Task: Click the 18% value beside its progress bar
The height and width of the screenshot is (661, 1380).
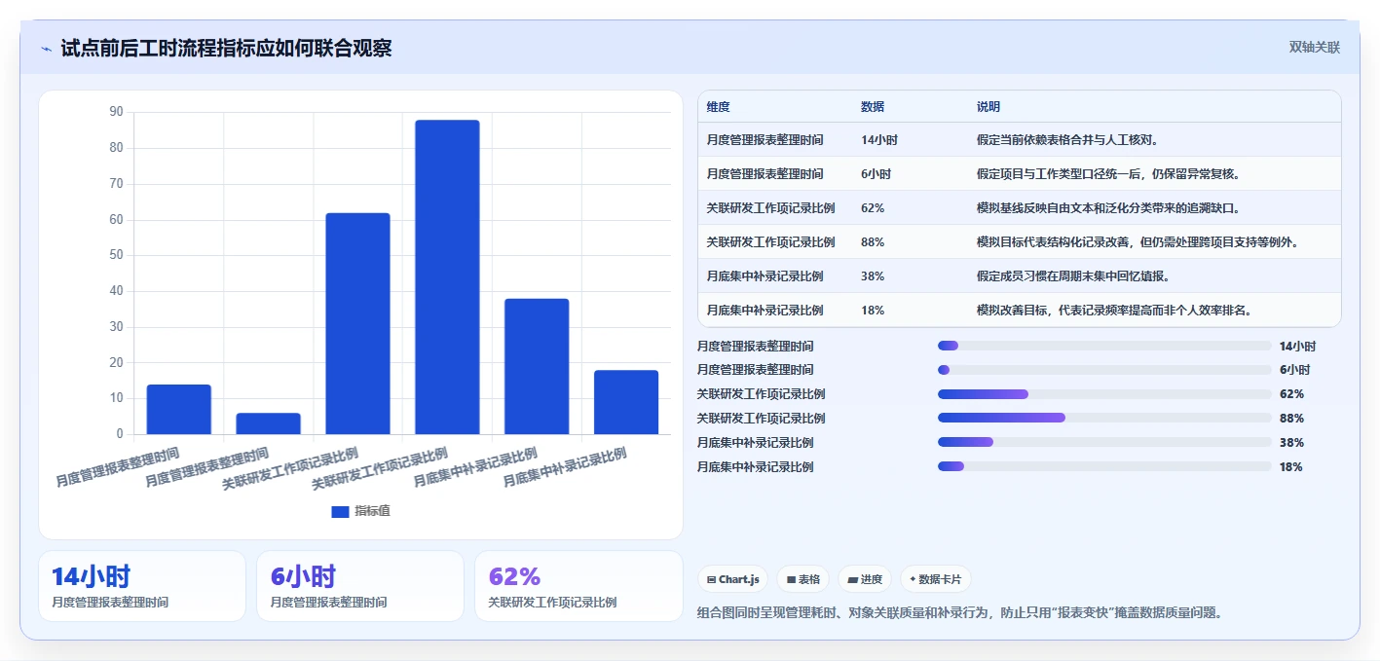Action: [x=1291, y=467]
